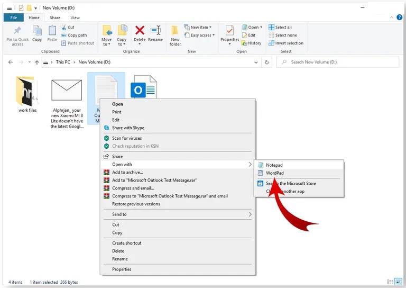Screen dimensions: 406x288
Task: Choose Properties in the context menu
Action: point(178,269)
